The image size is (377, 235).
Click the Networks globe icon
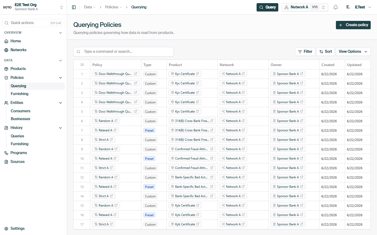pyautogui.click(x=6, y=50)
